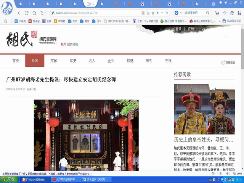Click the search magnifier icon
This screenshot has height=183, width=244.
[x=207, y=13]
